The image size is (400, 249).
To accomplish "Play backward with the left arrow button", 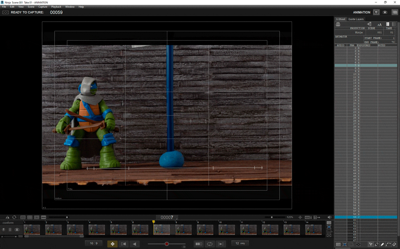I will tap(134, 244).
